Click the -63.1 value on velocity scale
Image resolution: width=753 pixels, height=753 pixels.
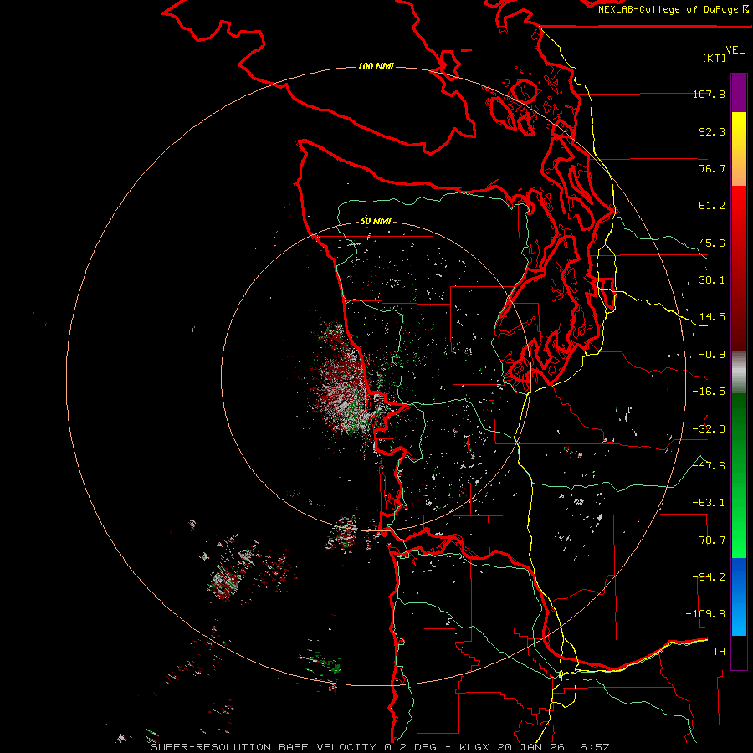(x=709, y=503)
